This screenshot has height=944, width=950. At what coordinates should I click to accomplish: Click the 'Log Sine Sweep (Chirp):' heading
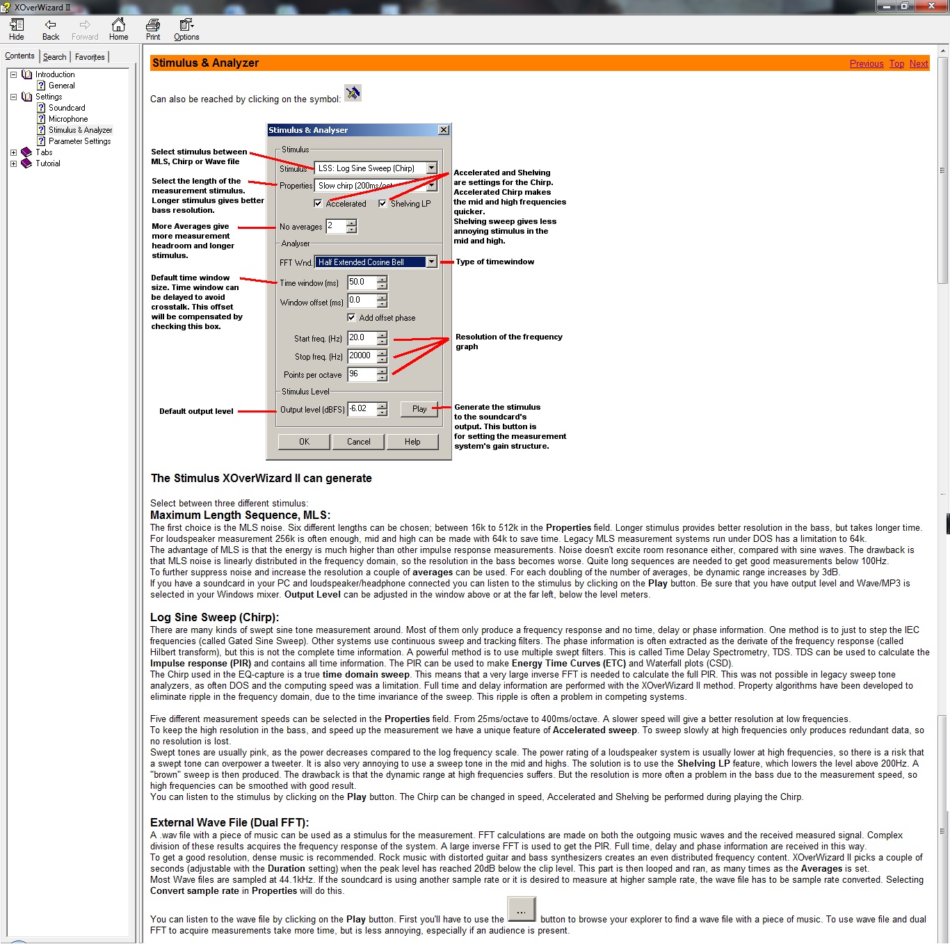214,617
